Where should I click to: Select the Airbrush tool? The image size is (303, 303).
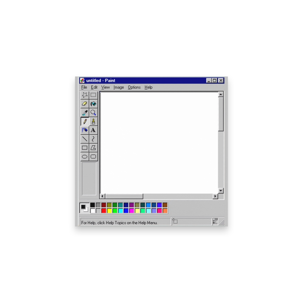tap(85, 130)
